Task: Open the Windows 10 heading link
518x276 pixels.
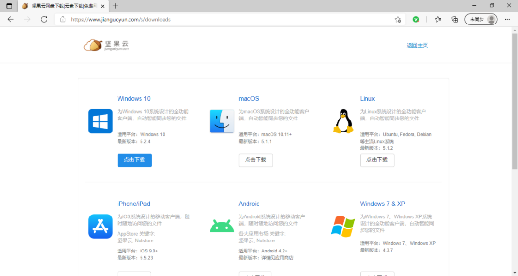Action: click(x=134, y=99)
